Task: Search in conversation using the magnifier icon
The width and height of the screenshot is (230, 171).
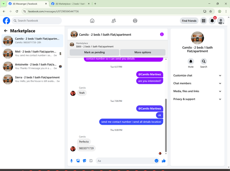Action: (x=204, y=61)
